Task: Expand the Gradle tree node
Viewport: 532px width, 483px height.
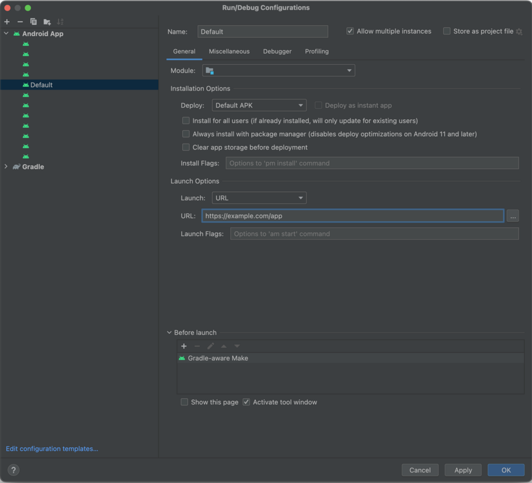Action: tap(6, 167)
